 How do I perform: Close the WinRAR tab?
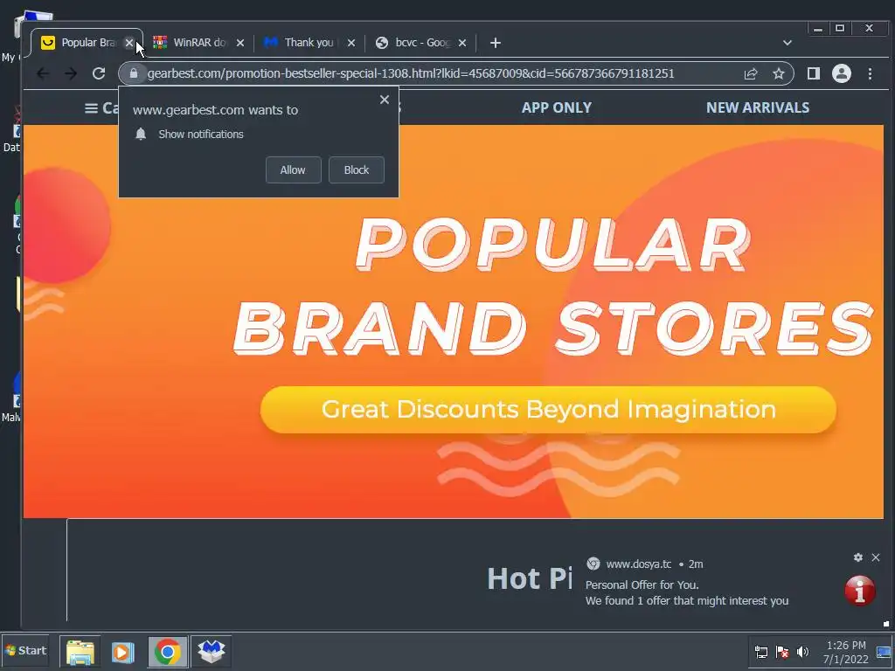(240, 43)
